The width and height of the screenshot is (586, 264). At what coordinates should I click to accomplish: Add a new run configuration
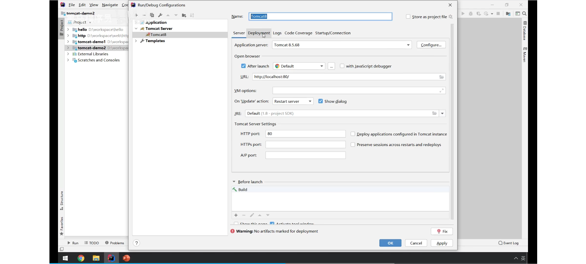point(136,15)
